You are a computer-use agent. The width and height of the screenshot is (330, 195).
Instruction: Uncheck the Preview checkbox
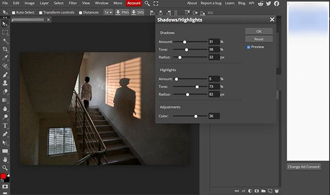[x=248, y=47]
